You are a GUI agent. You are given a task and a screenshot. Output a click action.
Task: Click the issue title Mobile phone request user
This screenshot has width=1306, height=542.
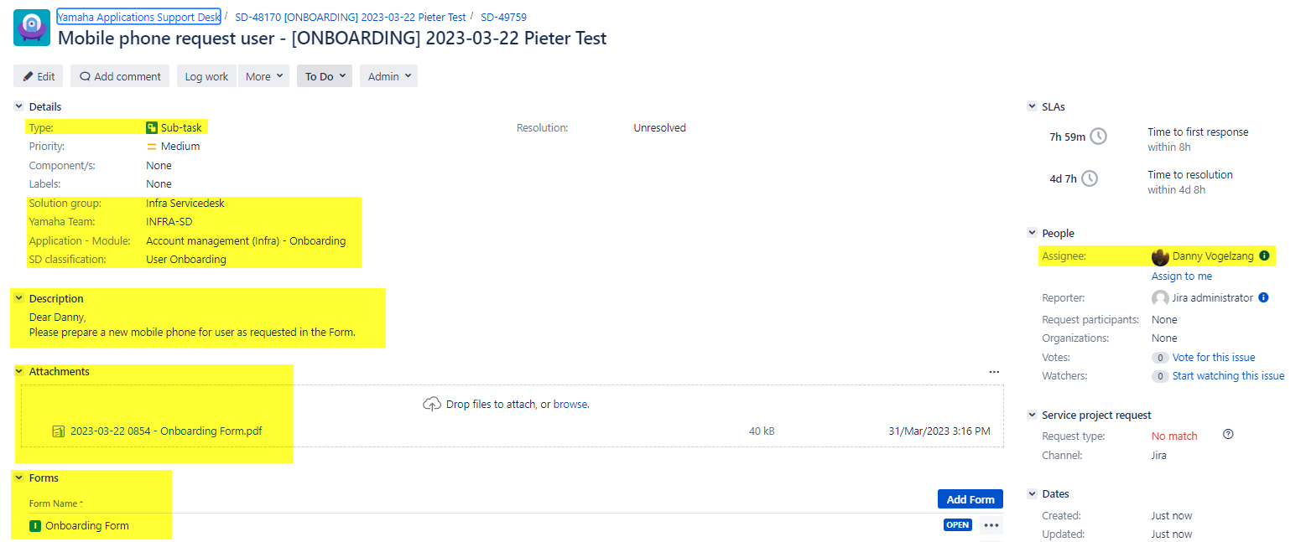[x=332, y=39]
